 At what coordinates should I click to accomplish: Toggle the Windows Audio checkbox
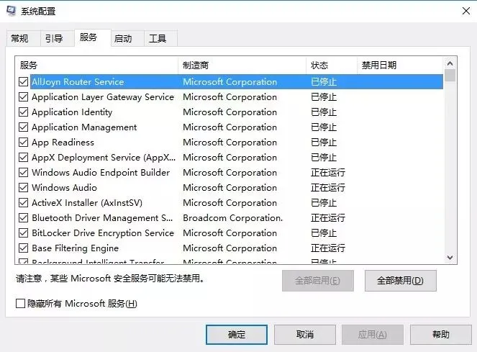coord(24,188)
